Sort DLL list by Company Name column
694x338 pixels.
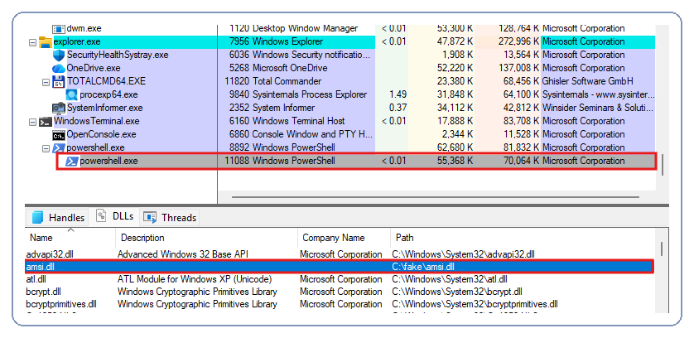point(344,238)
